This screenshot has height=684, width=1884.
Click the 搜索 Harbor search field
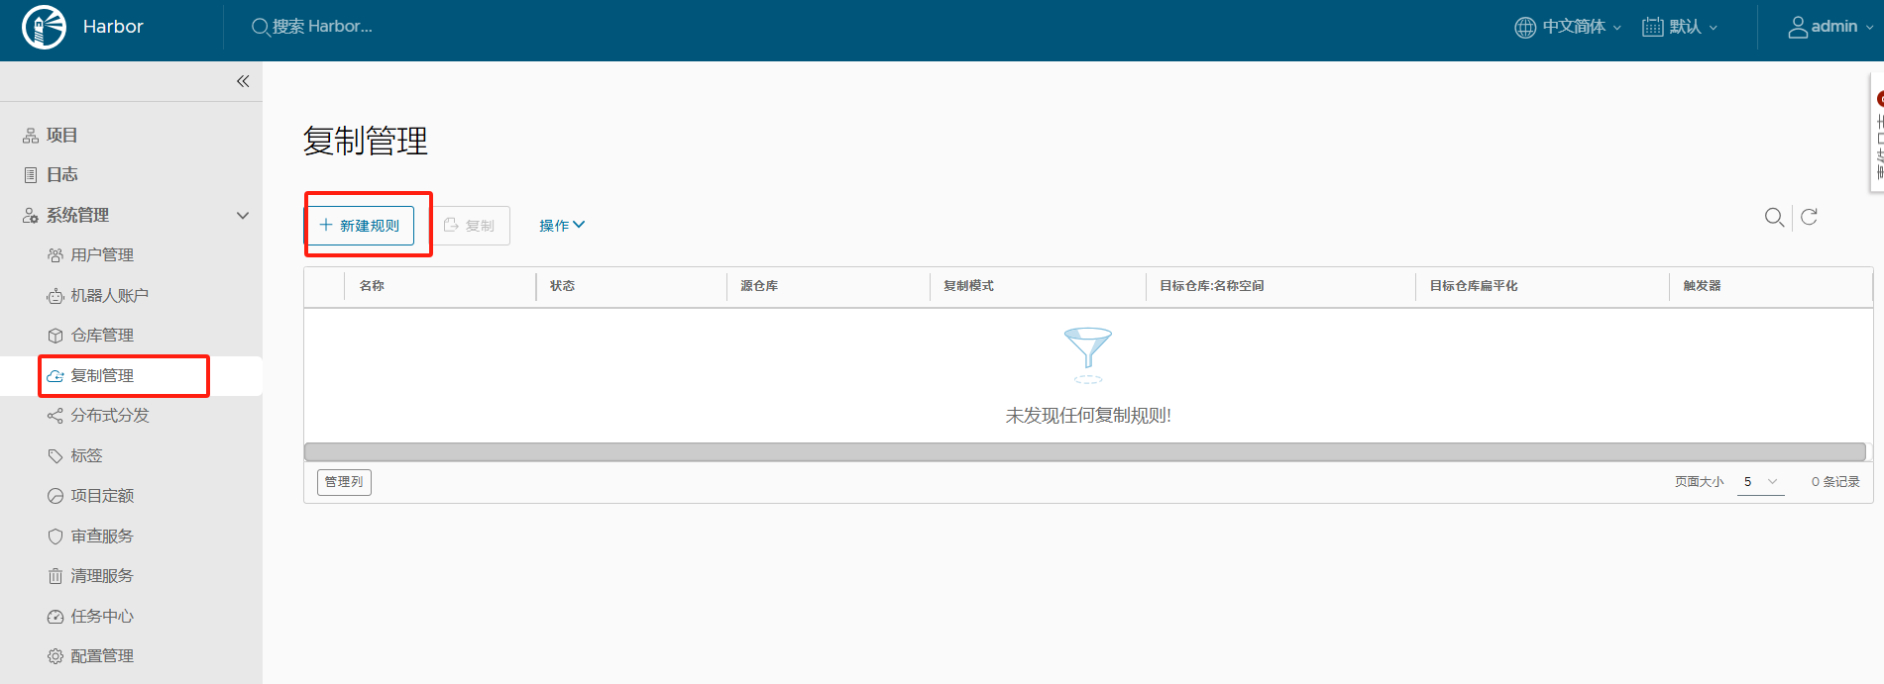coord(322,27)
